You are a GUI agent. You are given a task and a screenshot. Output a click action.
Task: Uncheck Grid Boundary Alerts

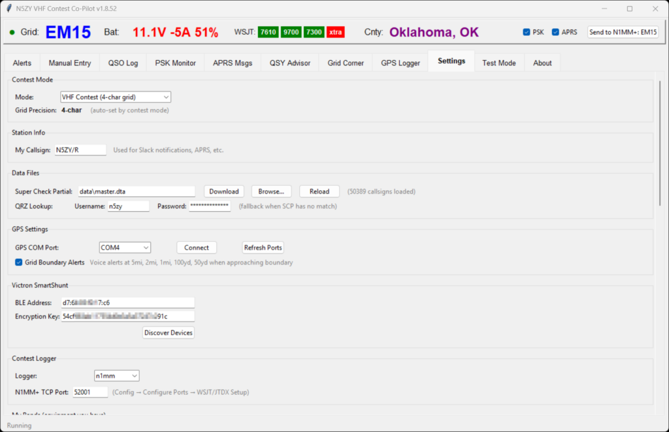[19, 262]
